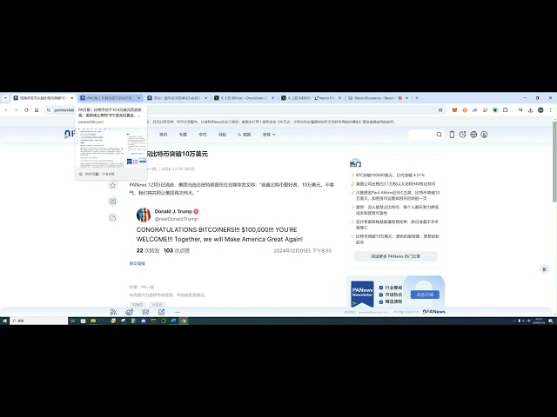Open hot article BTC突破100000美元
The width and height of the screenshot is (557, 417).
[390, 175]
